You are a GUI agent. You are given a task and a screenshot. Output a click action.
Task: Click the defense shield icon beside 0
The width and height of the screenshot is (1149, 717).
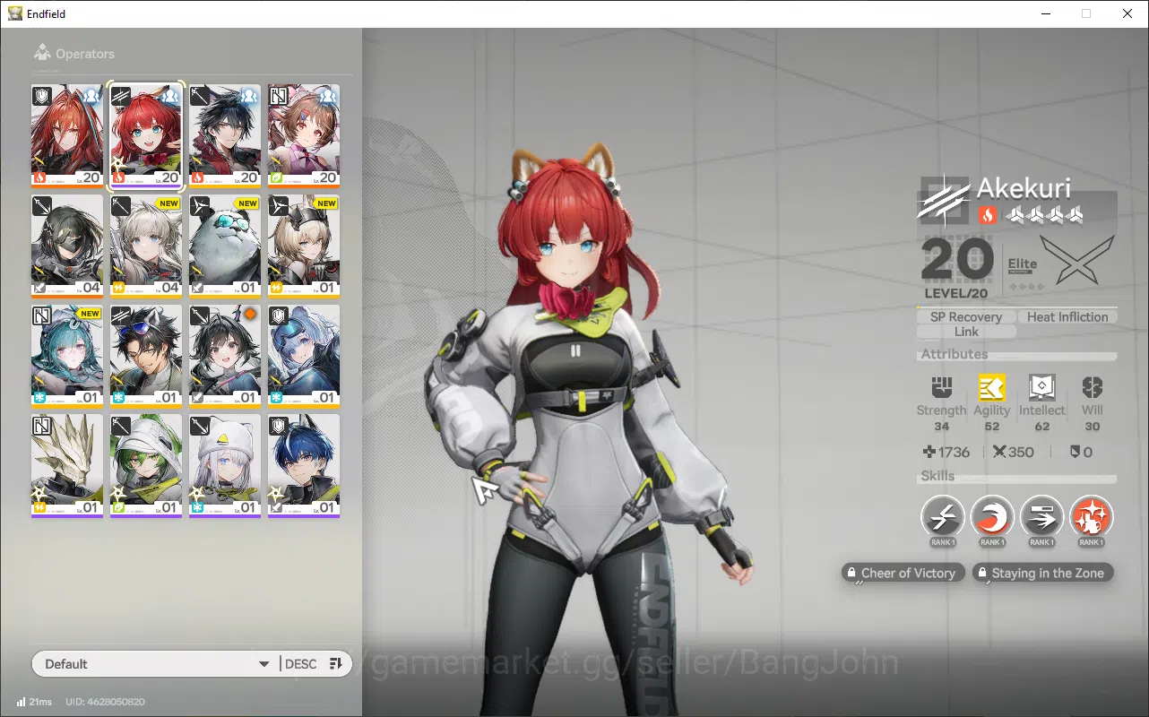(x=1075, y=453)
